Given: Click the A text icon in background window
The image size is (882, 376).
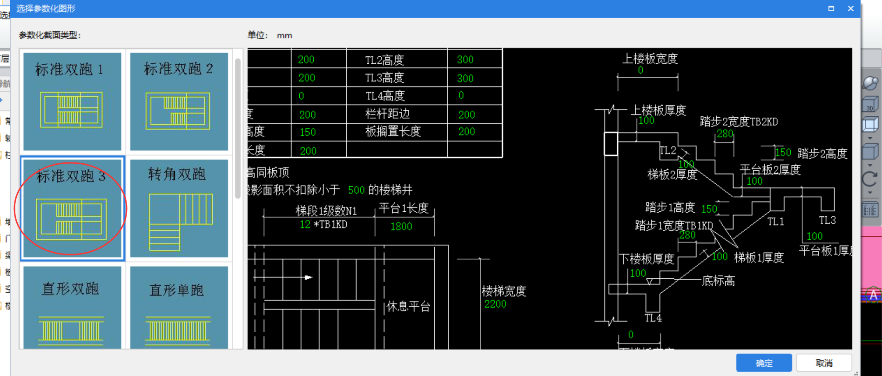Looking at the screenshot, I should [873, 295].
